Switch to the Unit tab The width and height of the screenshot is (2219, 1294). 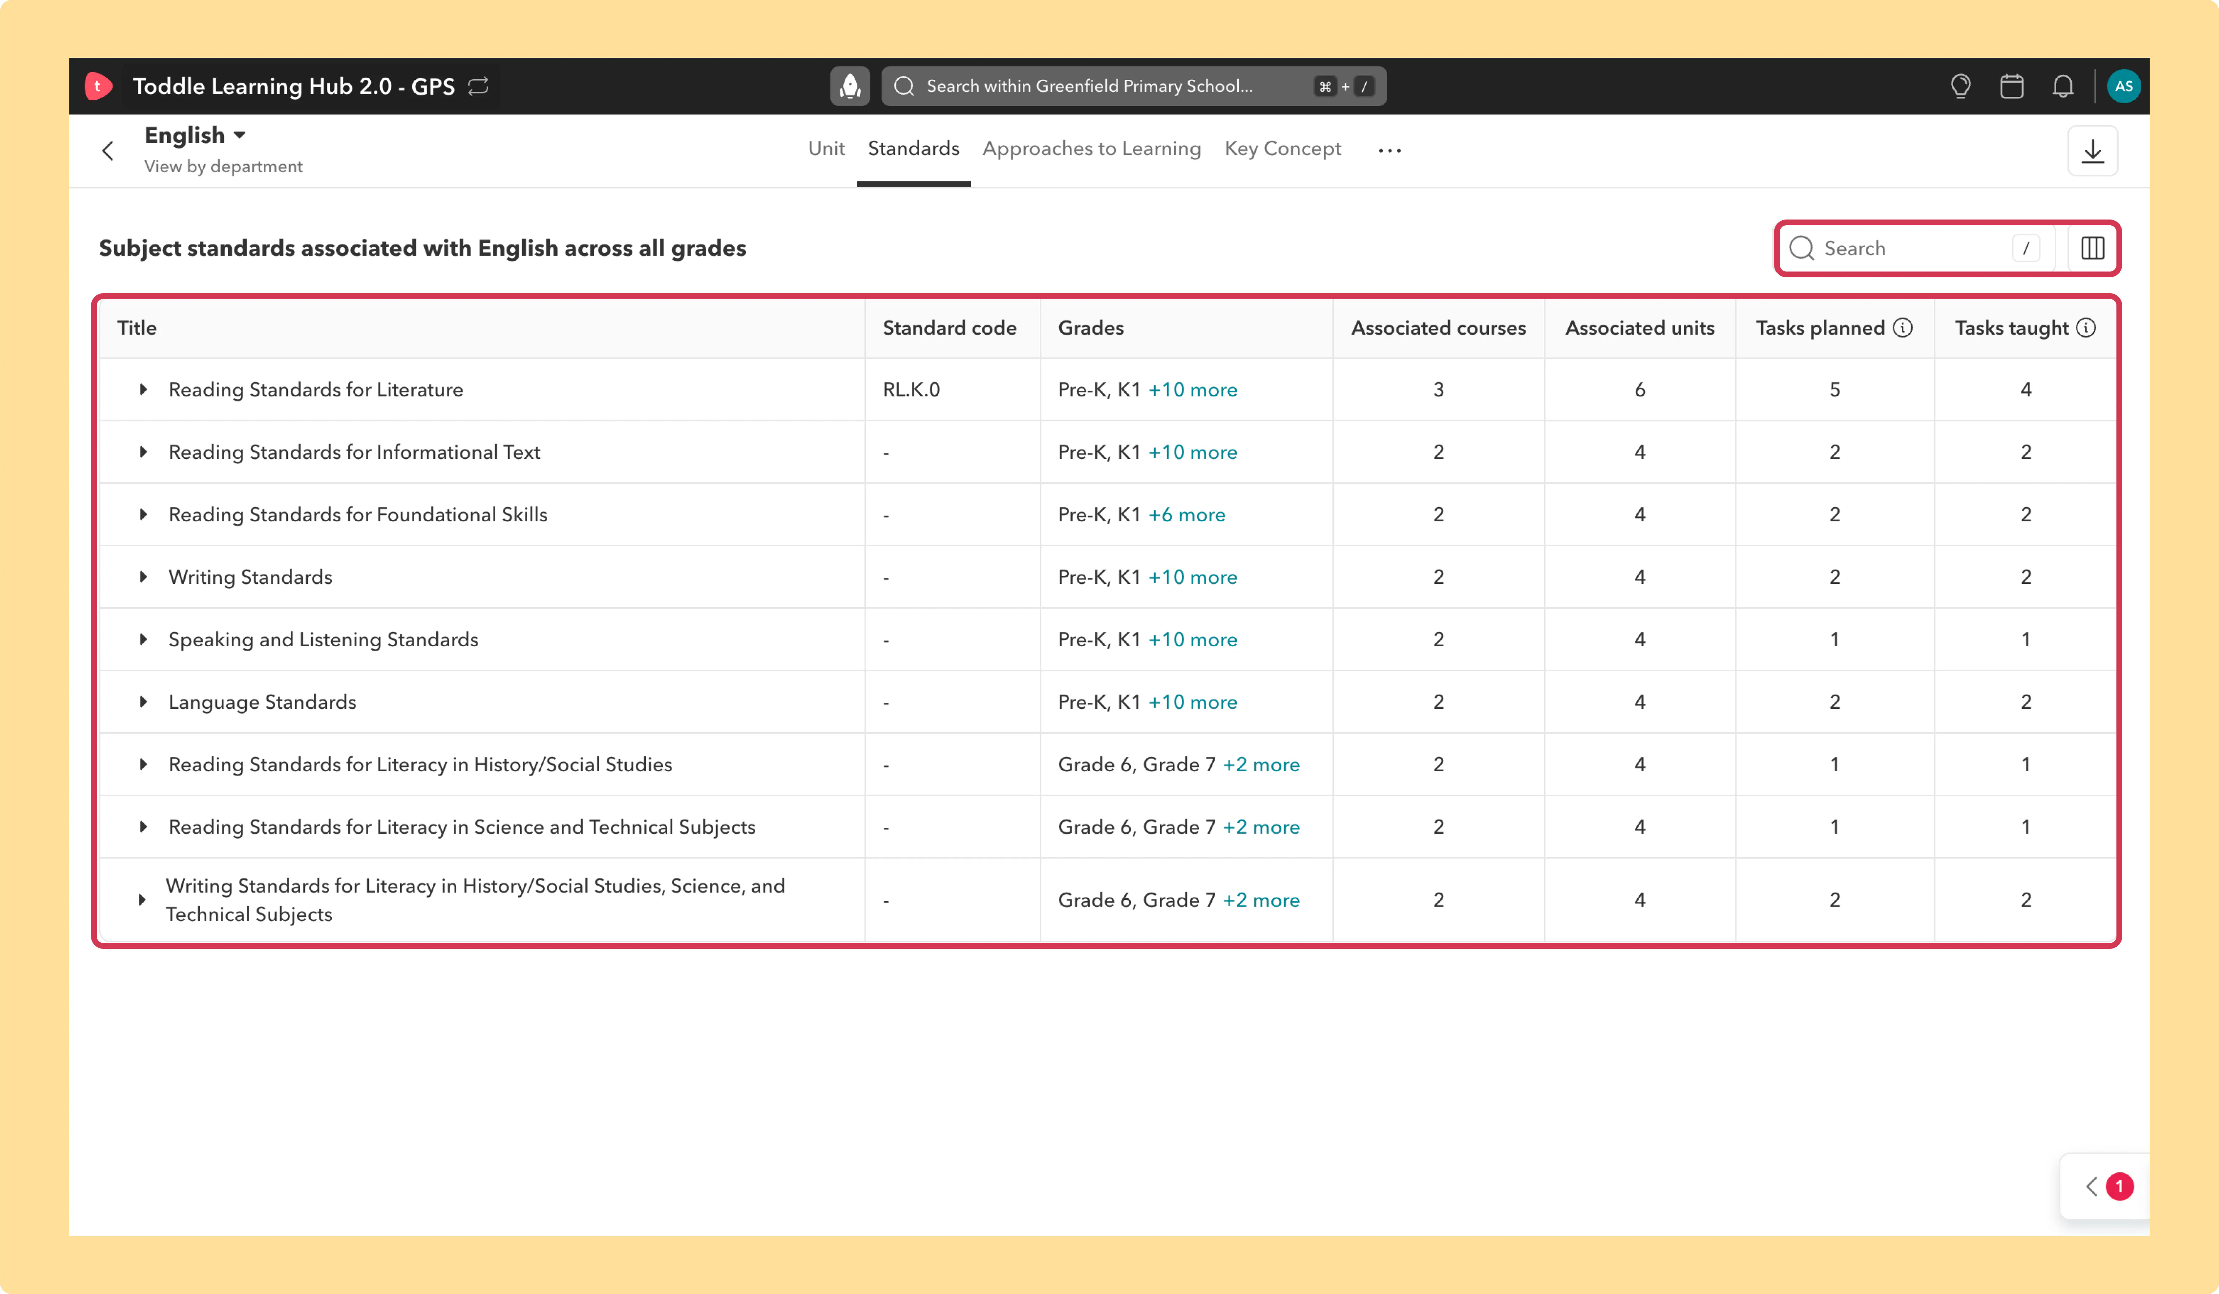coord(826,149)
